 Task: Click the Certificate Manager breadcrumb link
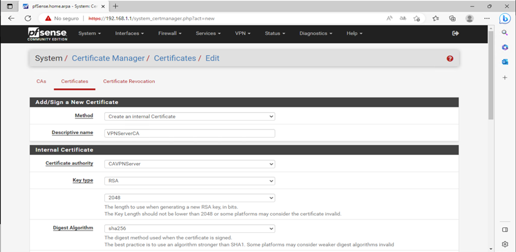pos(108,59)
